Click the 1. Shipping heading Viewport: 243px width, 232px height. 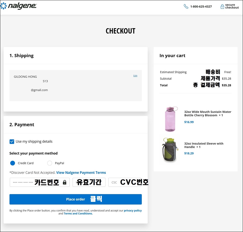click(x=22, y=55)
